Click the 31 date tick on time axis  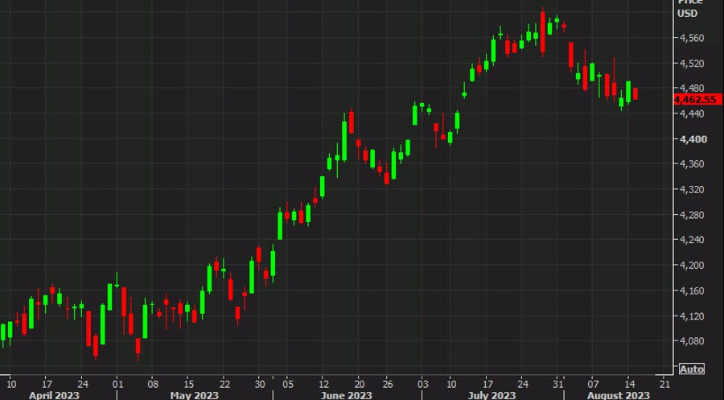558,384
